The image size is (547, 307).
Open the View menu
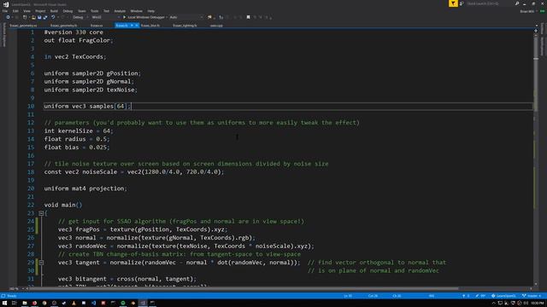(x=26, y=11)
